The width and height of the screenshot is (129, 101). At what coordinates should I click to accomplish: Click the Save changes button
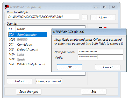coord(29,91)
